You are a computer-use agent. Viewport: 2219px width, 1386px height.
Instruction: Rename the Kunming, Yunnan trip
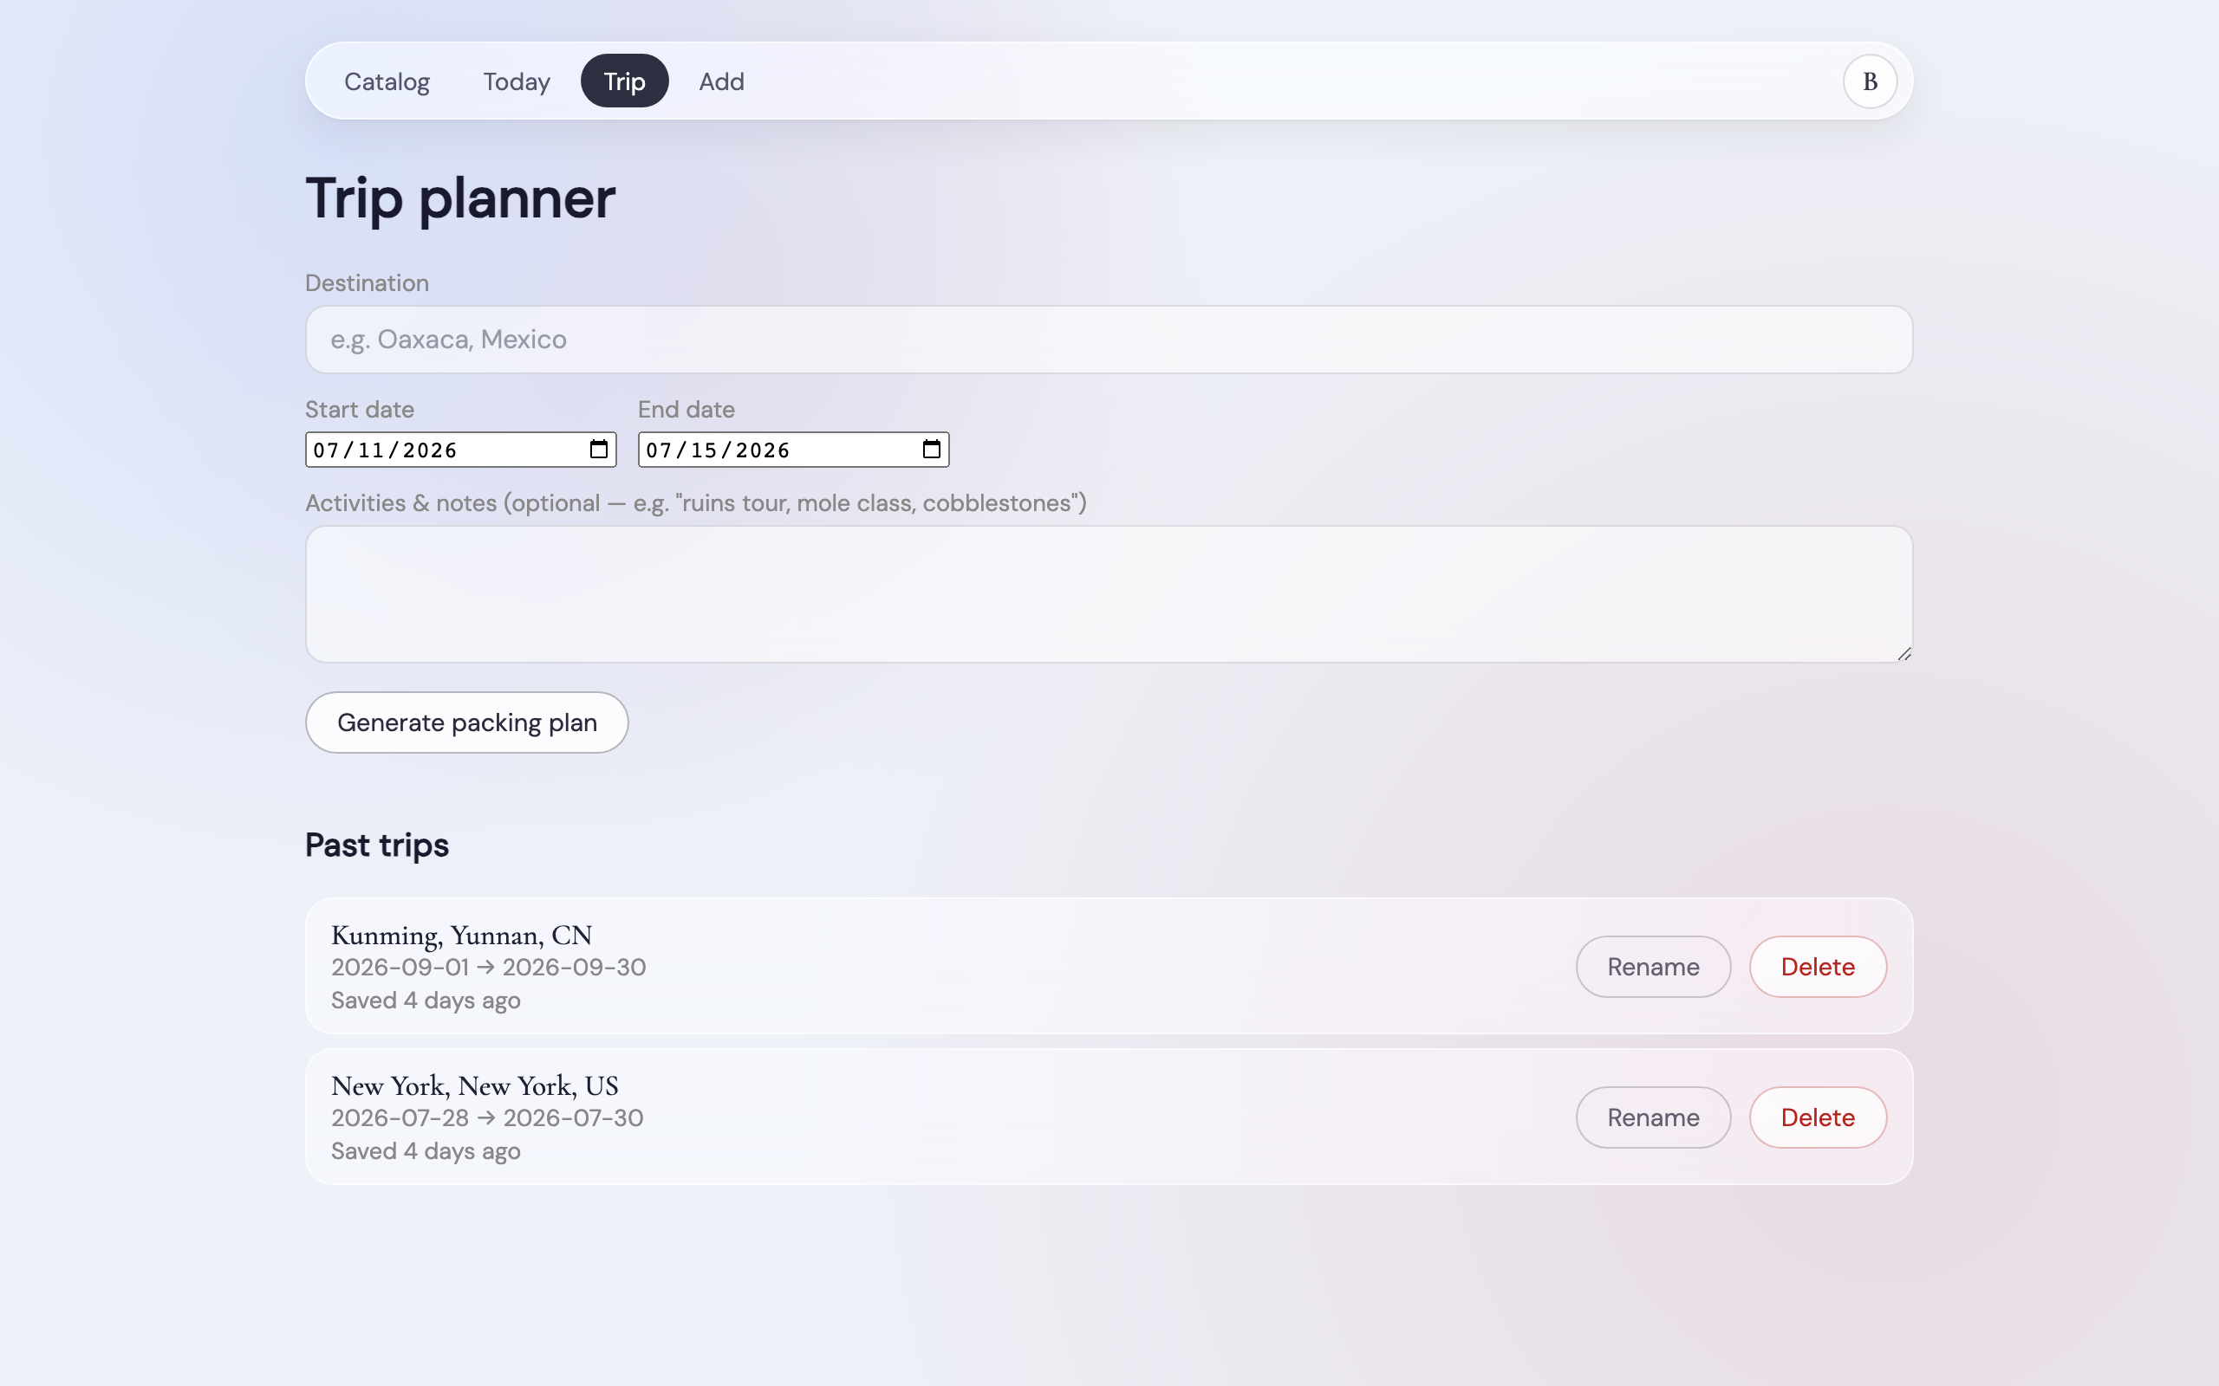pyautogui.click(x=1653, y=966)
